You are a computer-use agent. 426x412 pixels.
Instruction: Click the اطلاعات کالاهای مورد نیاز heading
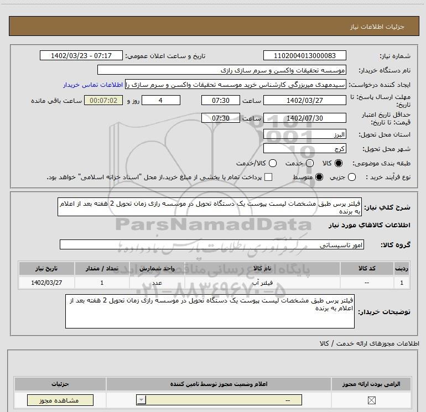pos(370,225)
